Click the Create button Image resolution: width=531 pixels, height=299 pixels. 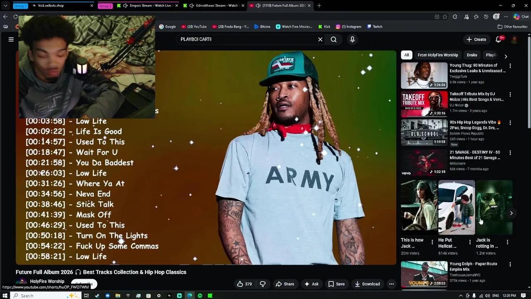476,39
